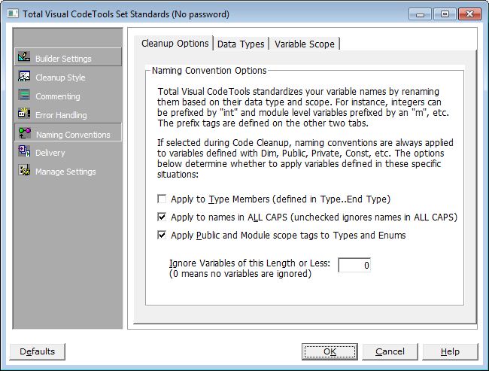Enable Apply to Type Members checkbox

click(x=162, y=199)
